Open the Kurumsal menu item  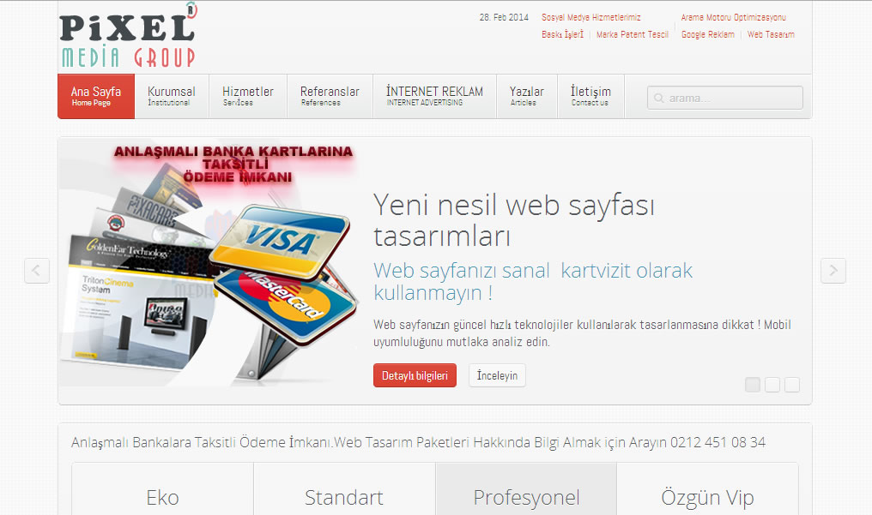tap(172, 96)
